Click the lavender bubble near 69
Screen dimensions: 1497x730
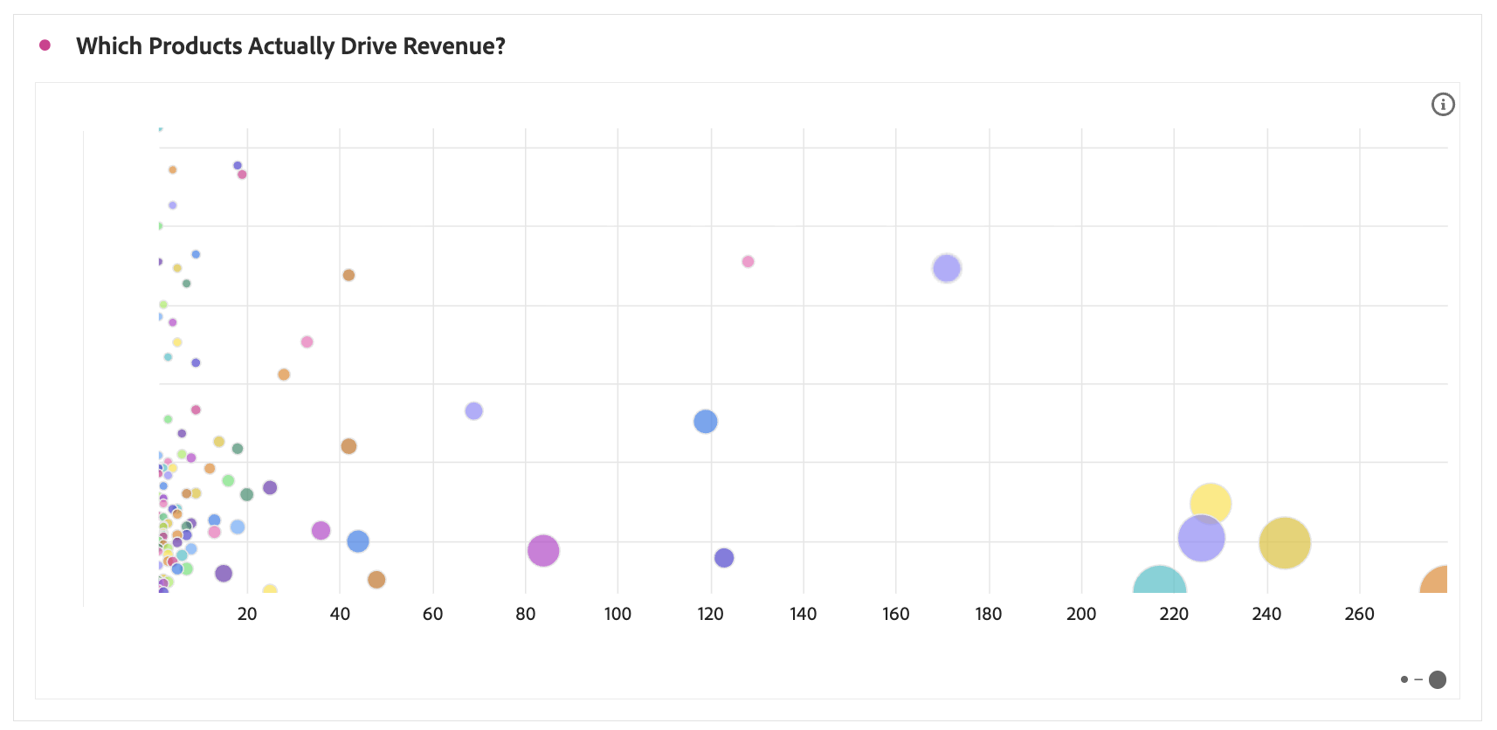coord(473,411)
